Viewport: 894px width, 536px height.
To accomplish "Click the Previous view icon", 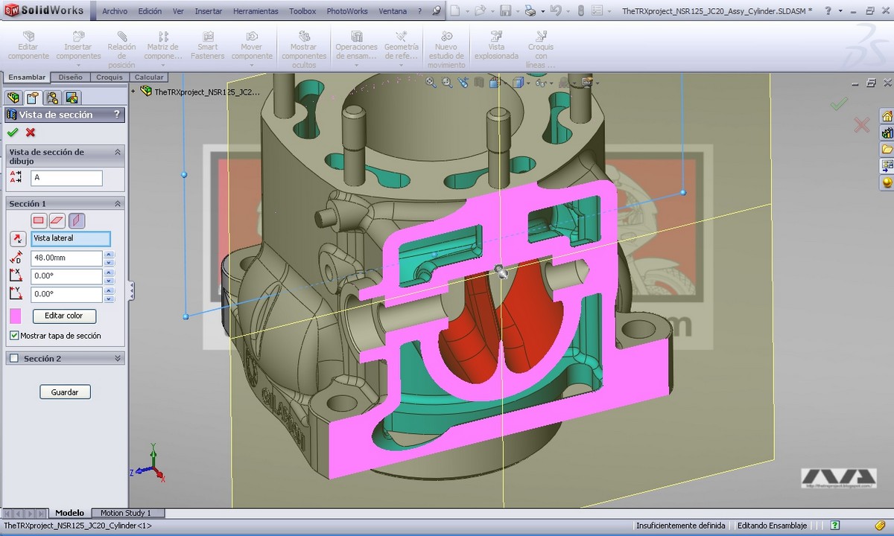I will pos(465,83).
